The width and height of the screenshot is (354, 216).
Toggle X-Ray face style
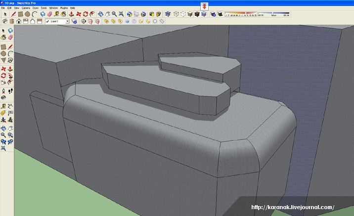tap(168, 14)
